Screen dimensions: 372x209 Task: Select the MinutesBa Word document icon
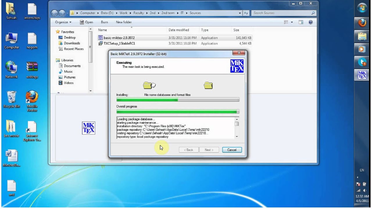pos(12,158)
